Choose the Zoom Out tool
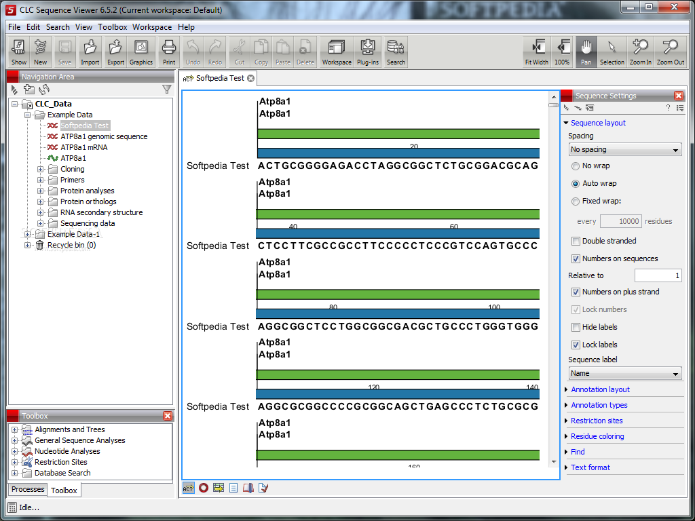The height and width of the screenshot is (521, 695). (x=671, y=52)
